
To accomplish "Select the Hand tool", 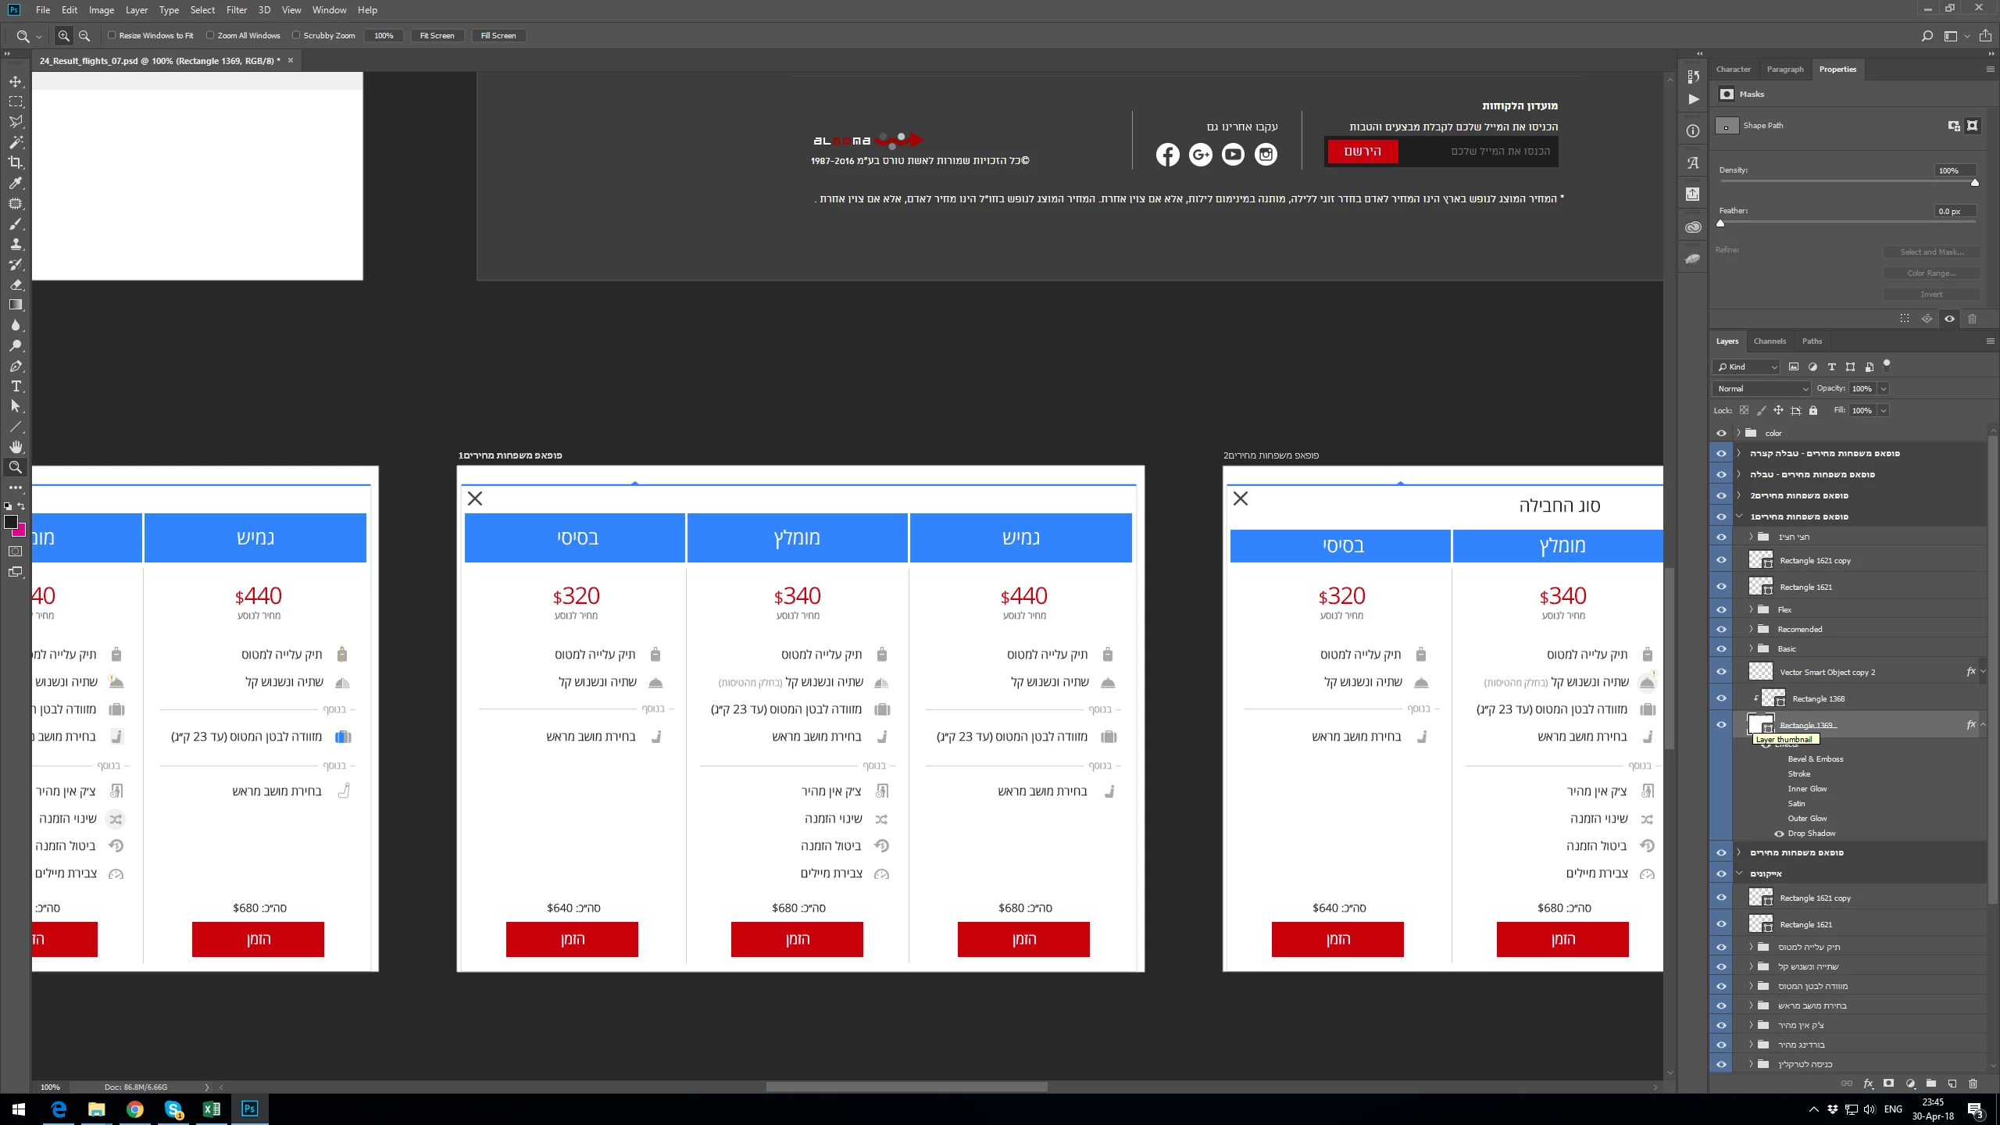I will (16, 447).
